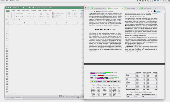The width and height of the screenshot is (170, 102).
Task: Expand the font name dropdown Calibri (Body)
Action: [27, 14]
